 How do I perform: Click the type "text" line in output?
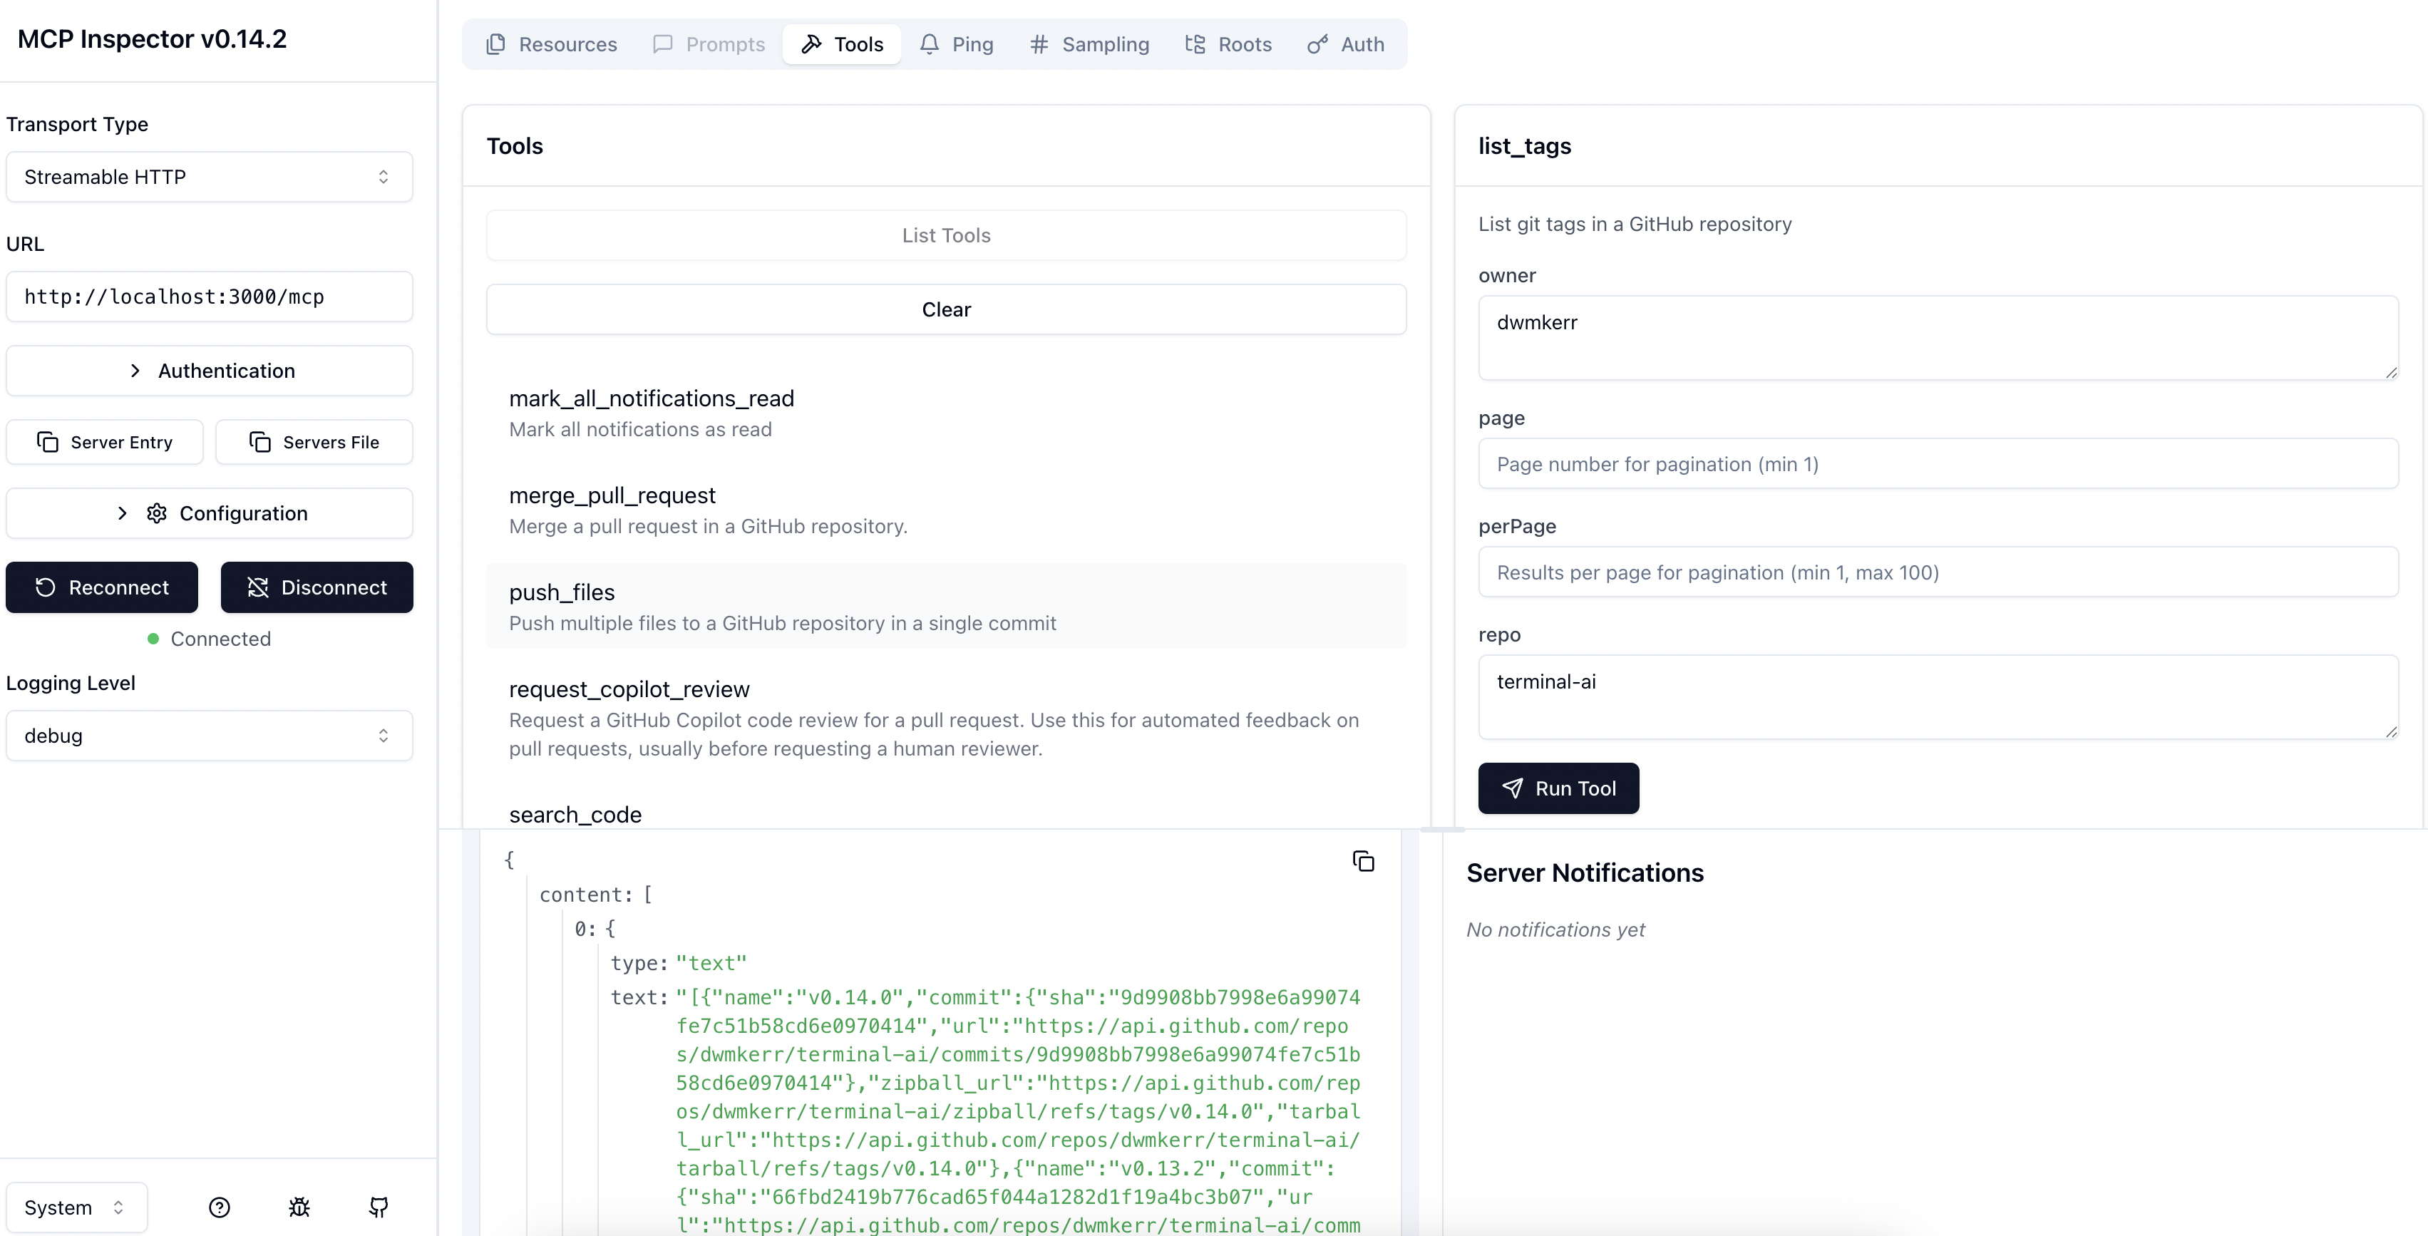pos(678,962)
